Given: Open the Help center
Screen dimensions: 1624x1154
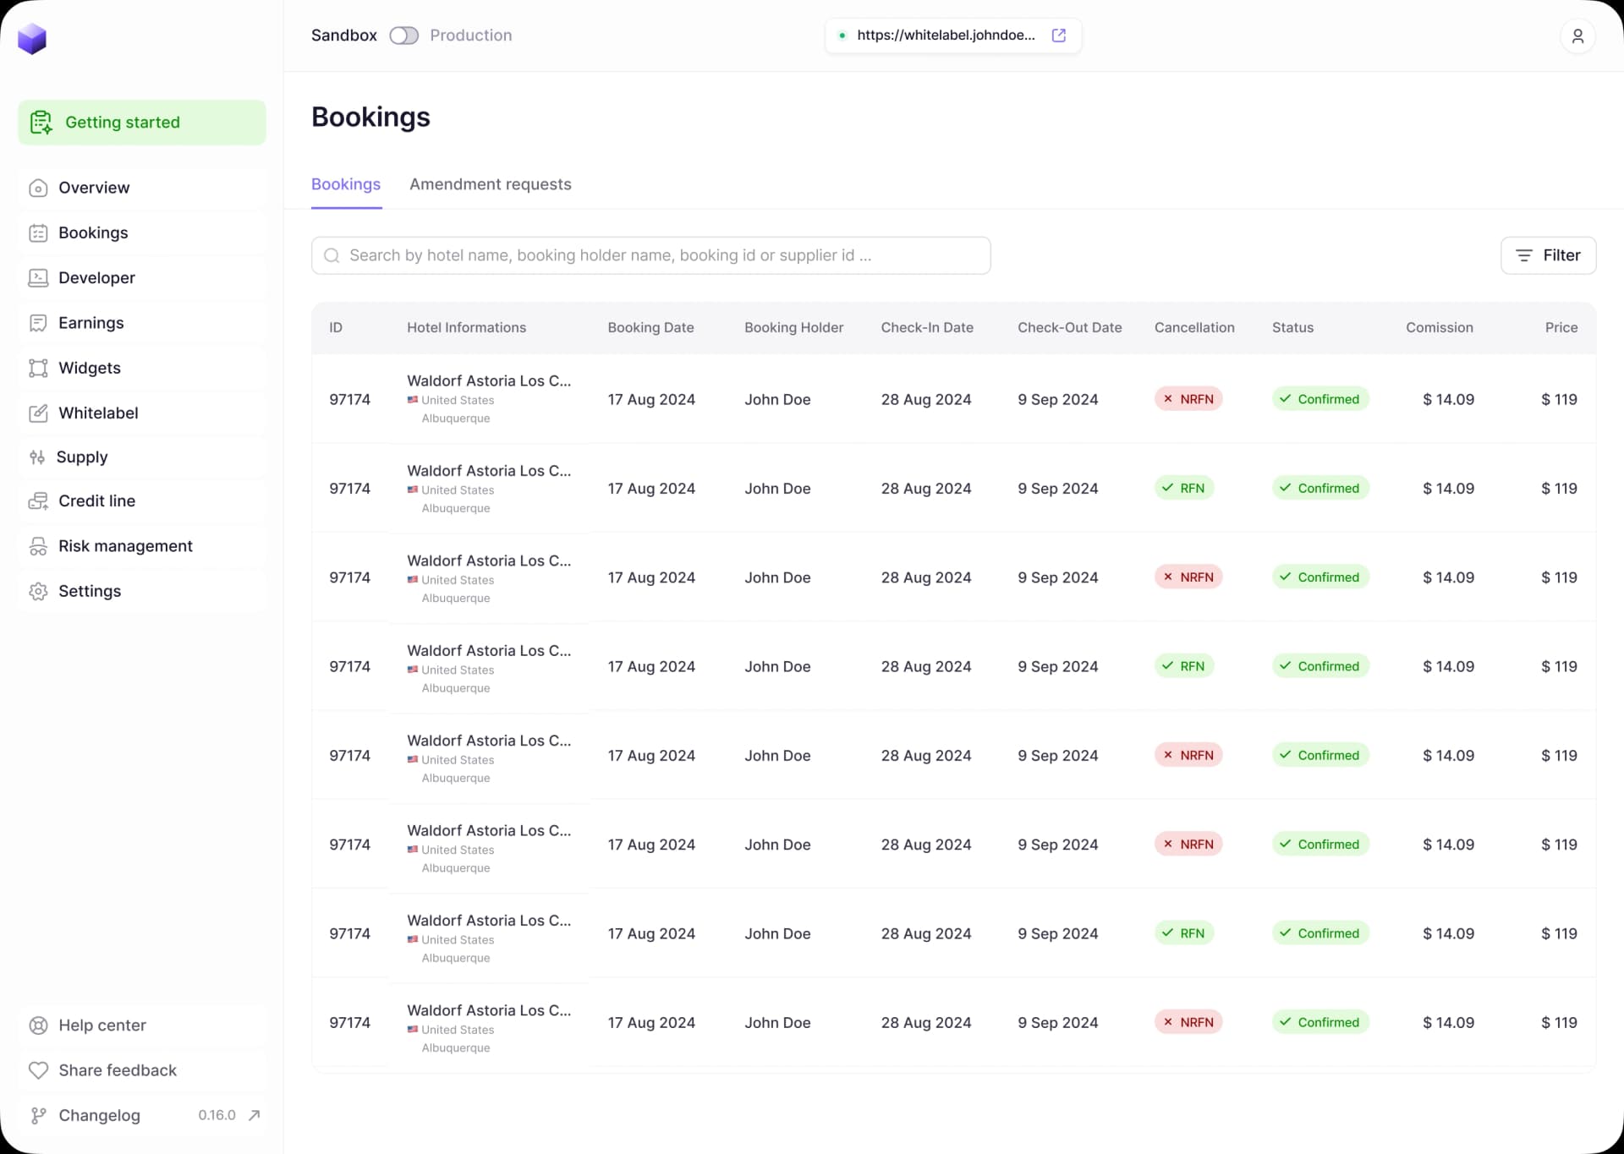Looking at the screenshot, I should 101,1025.
